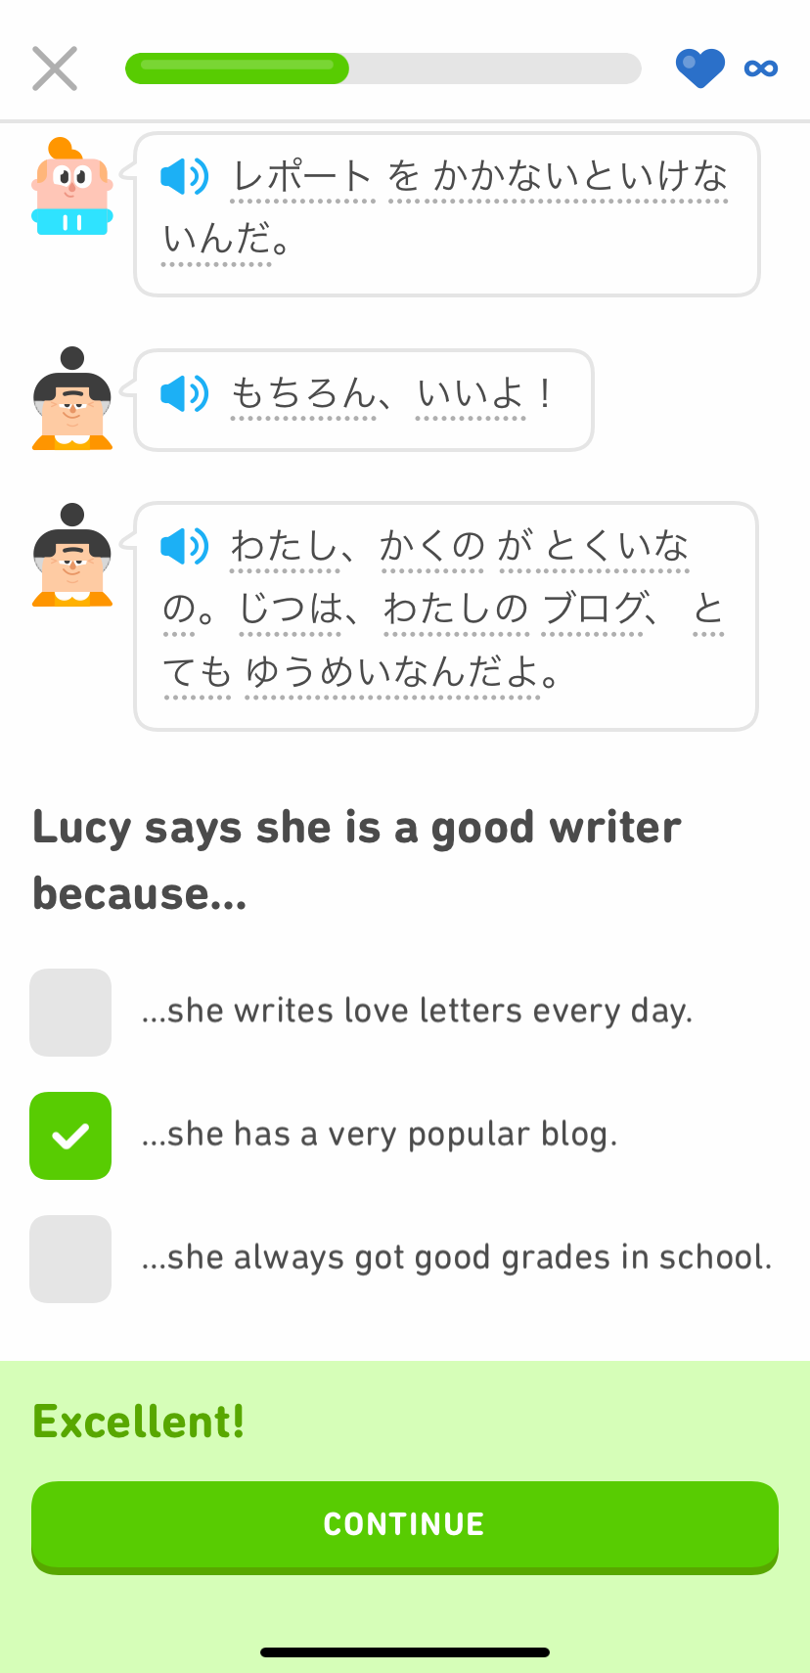This screenshot has width=810, height=1673.
Task: Select answer about writing love letters
Action: tap(70, 1013)
